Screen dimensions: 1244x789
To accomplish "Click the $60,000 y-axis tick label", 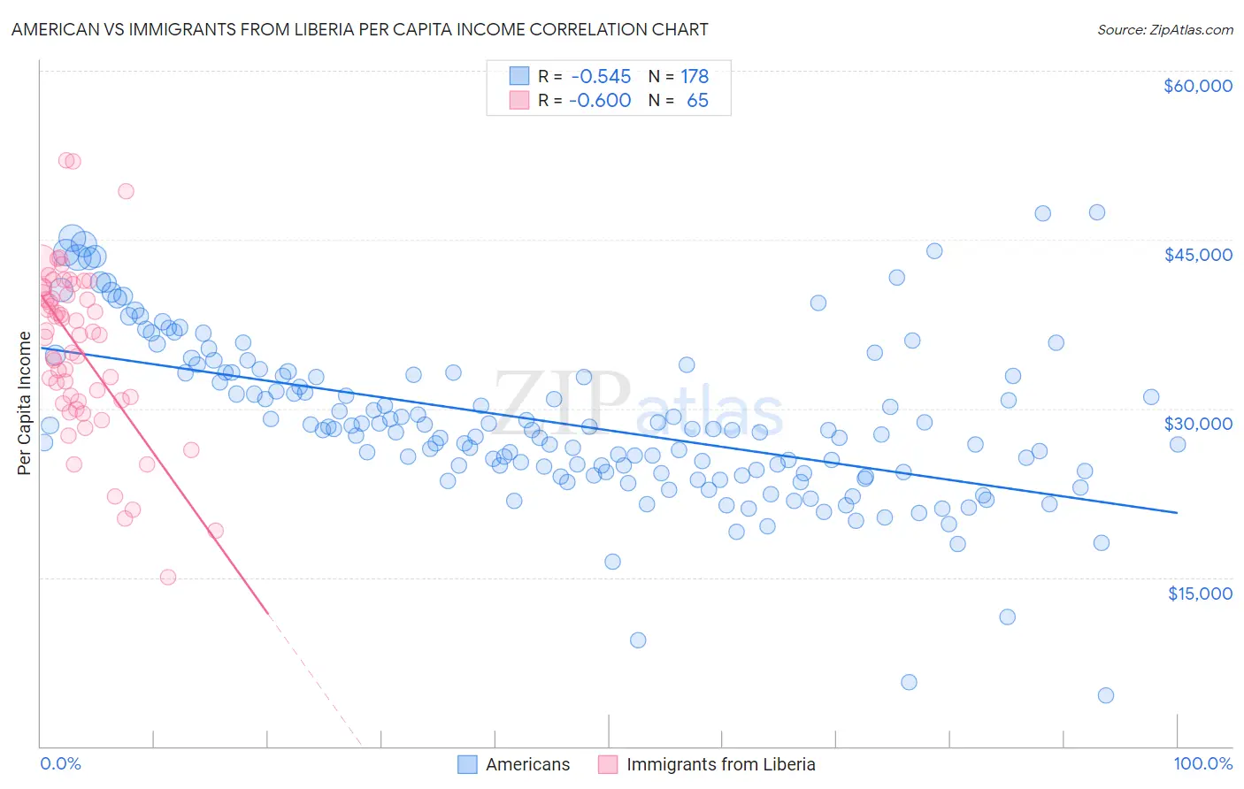I will pyautogui.click(x=1197, y=86).
